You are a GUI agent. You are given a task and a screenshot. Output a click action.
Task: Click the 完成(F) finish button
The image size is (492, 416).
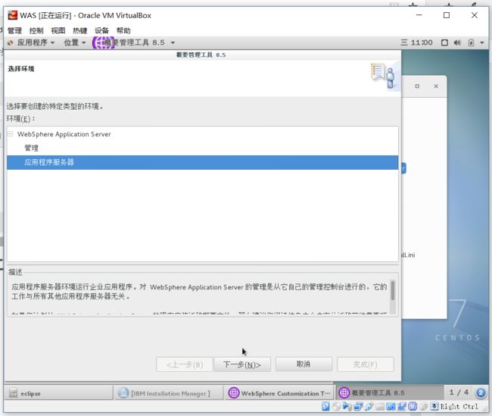pos(366,364)
